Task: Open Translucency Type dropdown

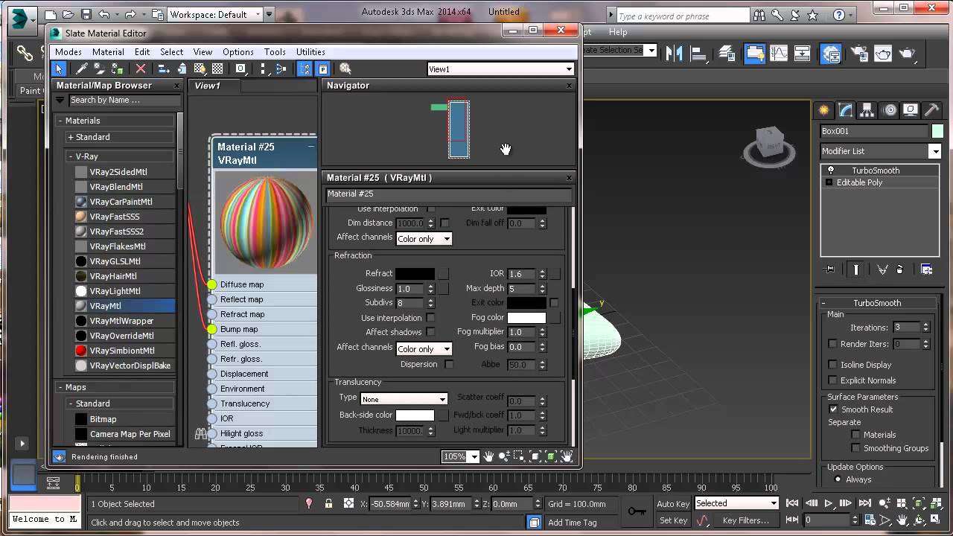Action: coord(404,399)
